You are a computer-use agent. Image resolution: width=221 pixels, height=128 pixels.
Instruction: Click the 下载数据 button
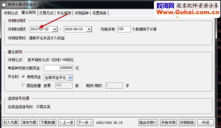(48, 122)
